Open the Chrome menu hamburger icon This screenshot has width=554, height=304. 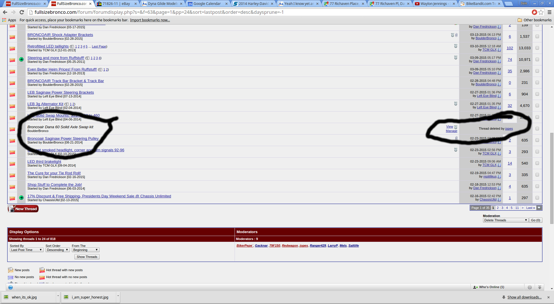549,12
